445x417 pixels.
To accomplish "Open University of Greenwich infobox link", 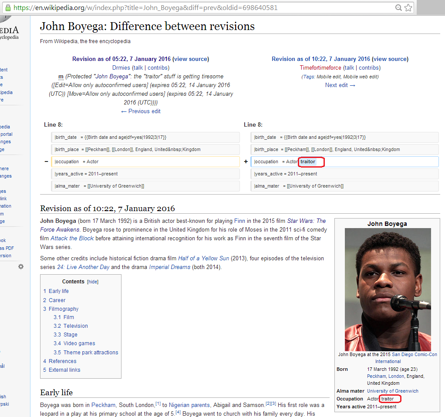I will 392,391.
